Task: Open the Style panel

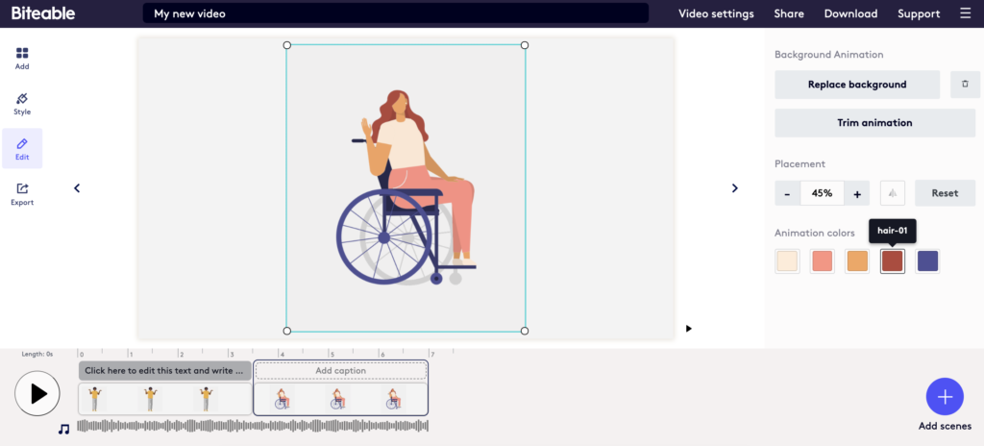Action: click(22, 104)
